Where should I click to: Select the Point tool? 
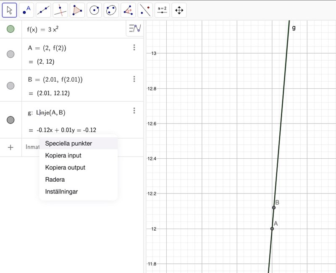pyautogui.click(x=26, y=10)
